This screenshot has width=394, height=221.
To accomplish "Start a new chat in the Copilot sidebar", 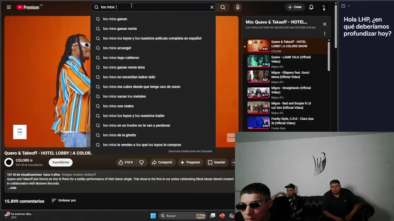I will point(343,6).
